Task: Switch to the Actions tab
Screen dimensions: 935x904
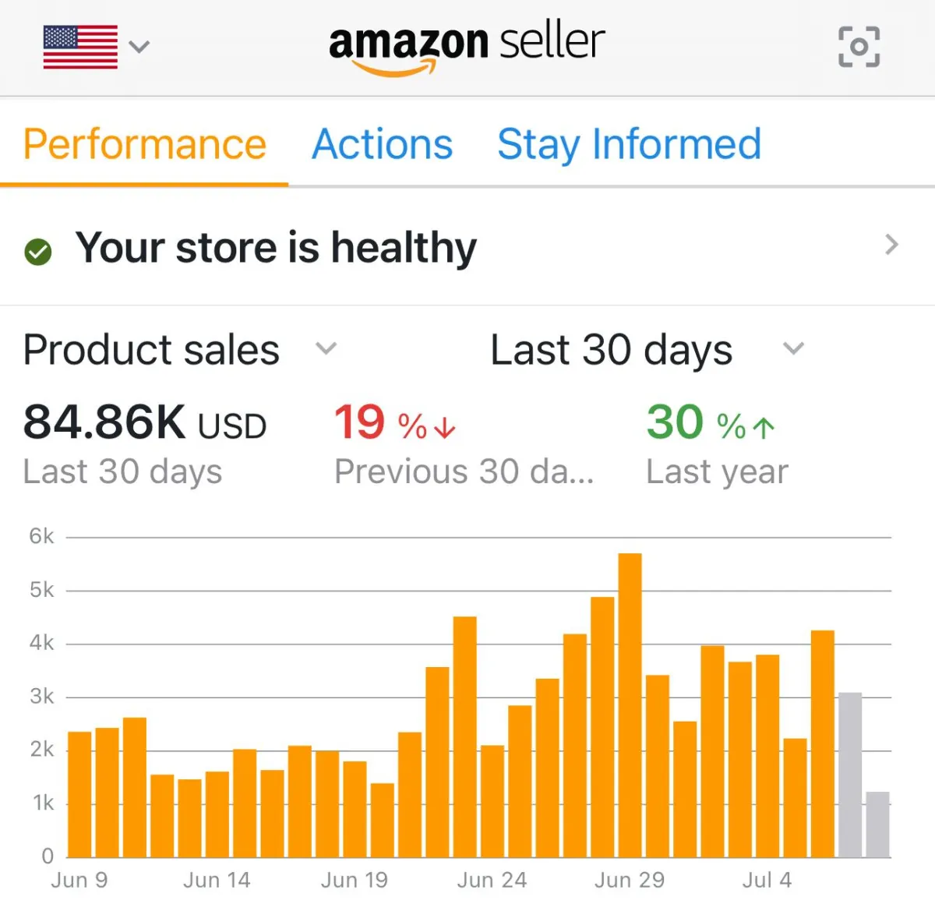Action: [x=382, y=144]
